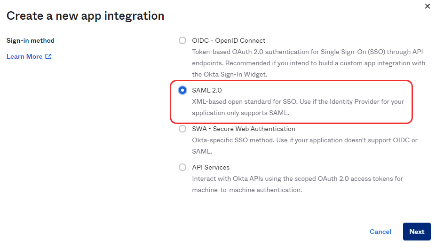Click the 'XML-based open standard for SSO' description
This screenshot has width=436, height=248.
298,101
